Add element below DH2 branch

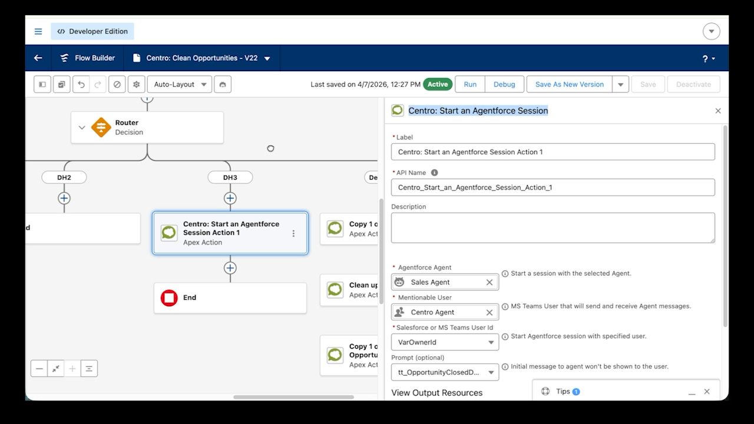pos(64,198)
